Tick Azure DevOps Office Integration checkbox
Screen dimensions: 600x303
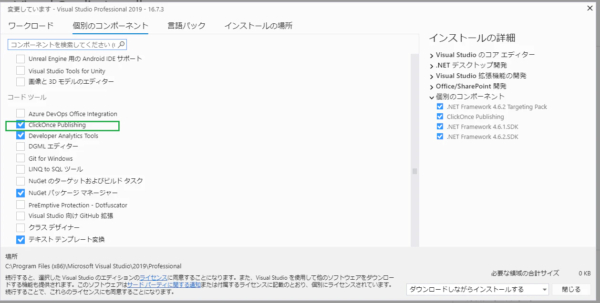[x=21, y=114]
